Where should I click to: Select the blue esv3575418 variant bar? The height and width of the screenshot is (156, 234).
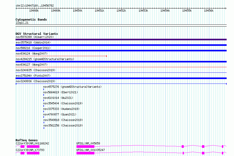tap(121, 45)
